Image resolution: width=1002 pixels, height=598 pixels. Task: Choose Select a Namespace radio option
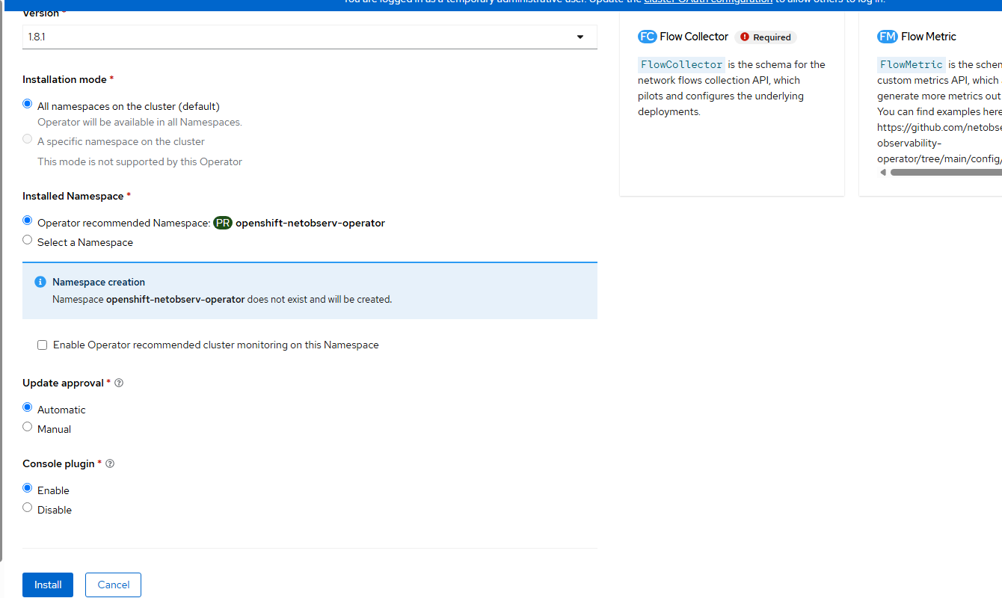click(28, 241)
